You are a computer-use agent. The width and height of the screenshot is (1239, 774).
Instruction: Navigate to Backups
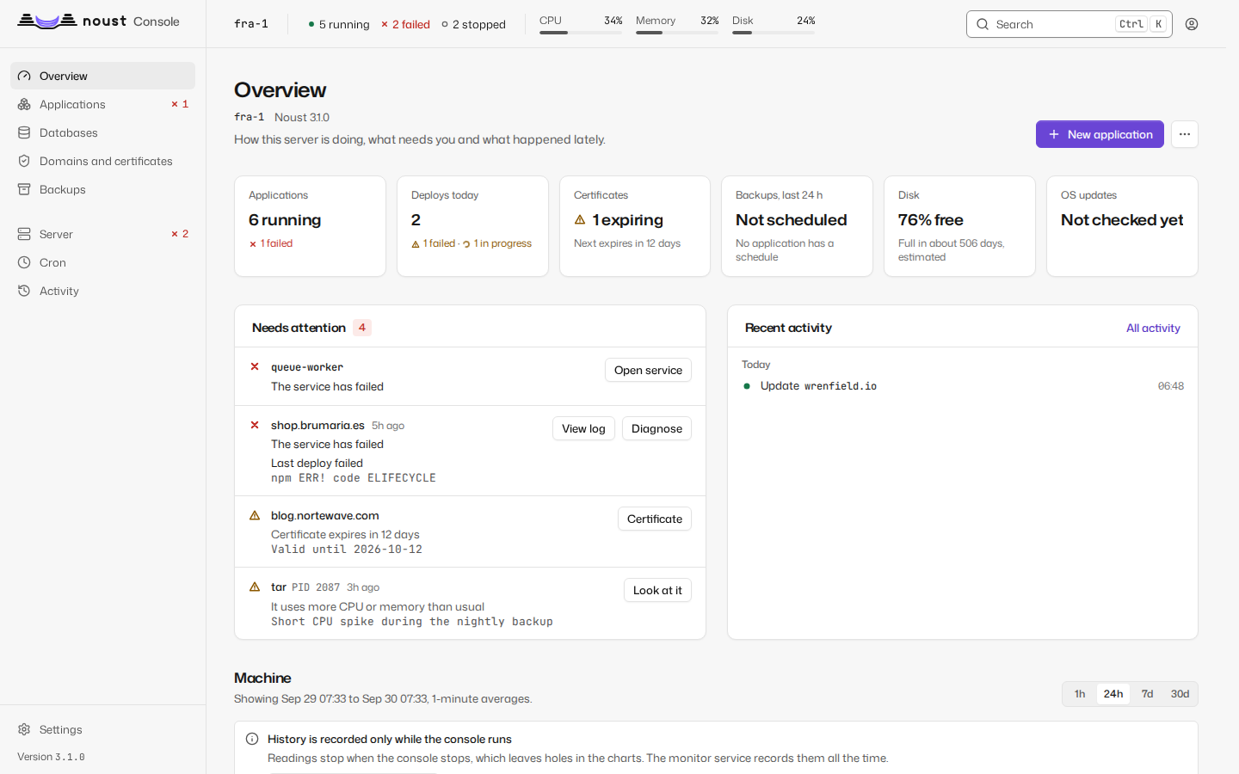click(102, 189)
